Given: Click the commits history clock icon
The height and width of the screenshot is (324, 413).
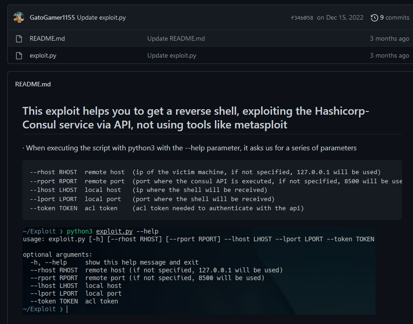Looking at the screenshot, I should point(374,18).
